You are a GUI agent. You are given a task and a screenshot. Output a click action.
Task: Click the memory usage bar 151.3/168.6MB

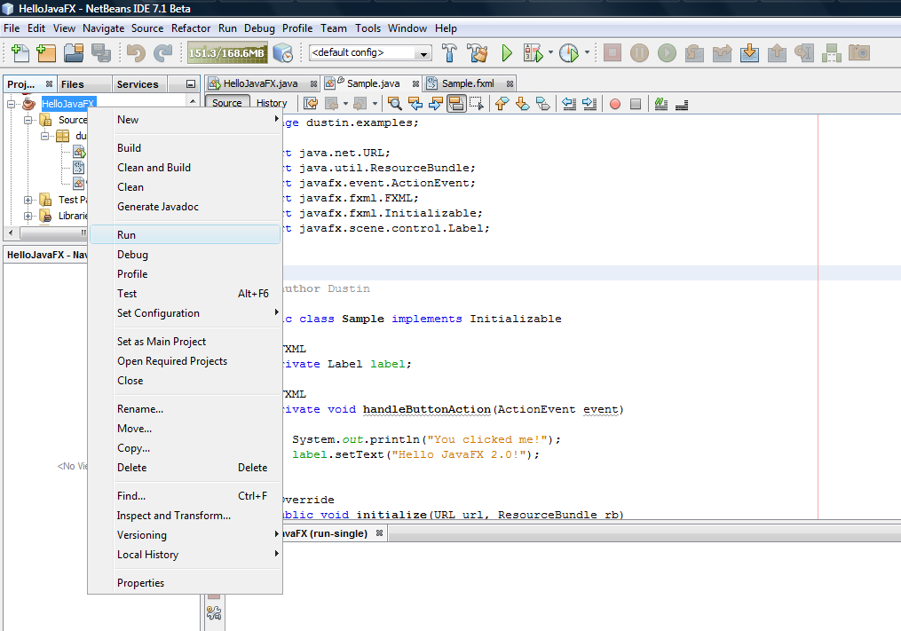227,53
